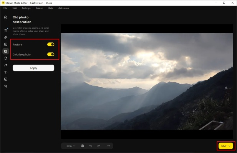Open the Text tool
This screenshot has height=153, width=237.
pos(6,72)
